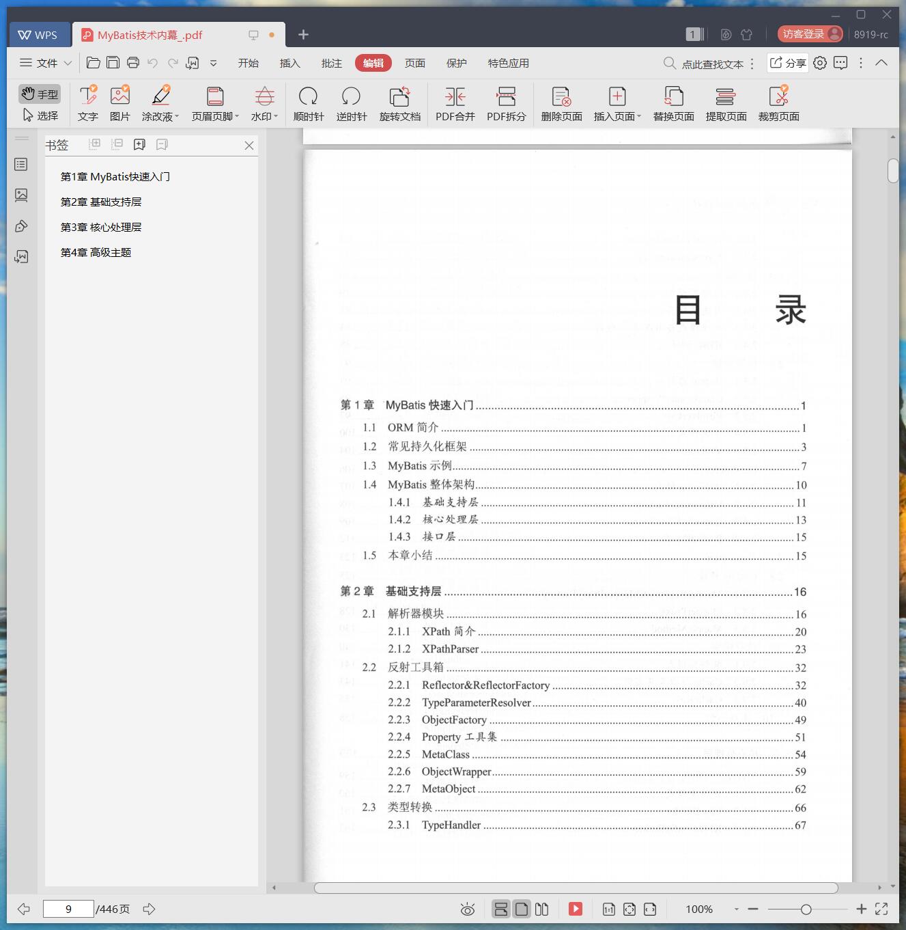
Task: Click Rotate Document (旋转文档)
Action: [x=399, y=103]
